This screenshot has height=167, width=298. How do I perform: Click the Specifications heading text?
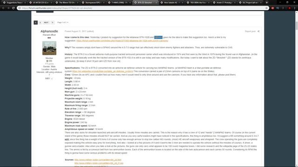[73, 68]
